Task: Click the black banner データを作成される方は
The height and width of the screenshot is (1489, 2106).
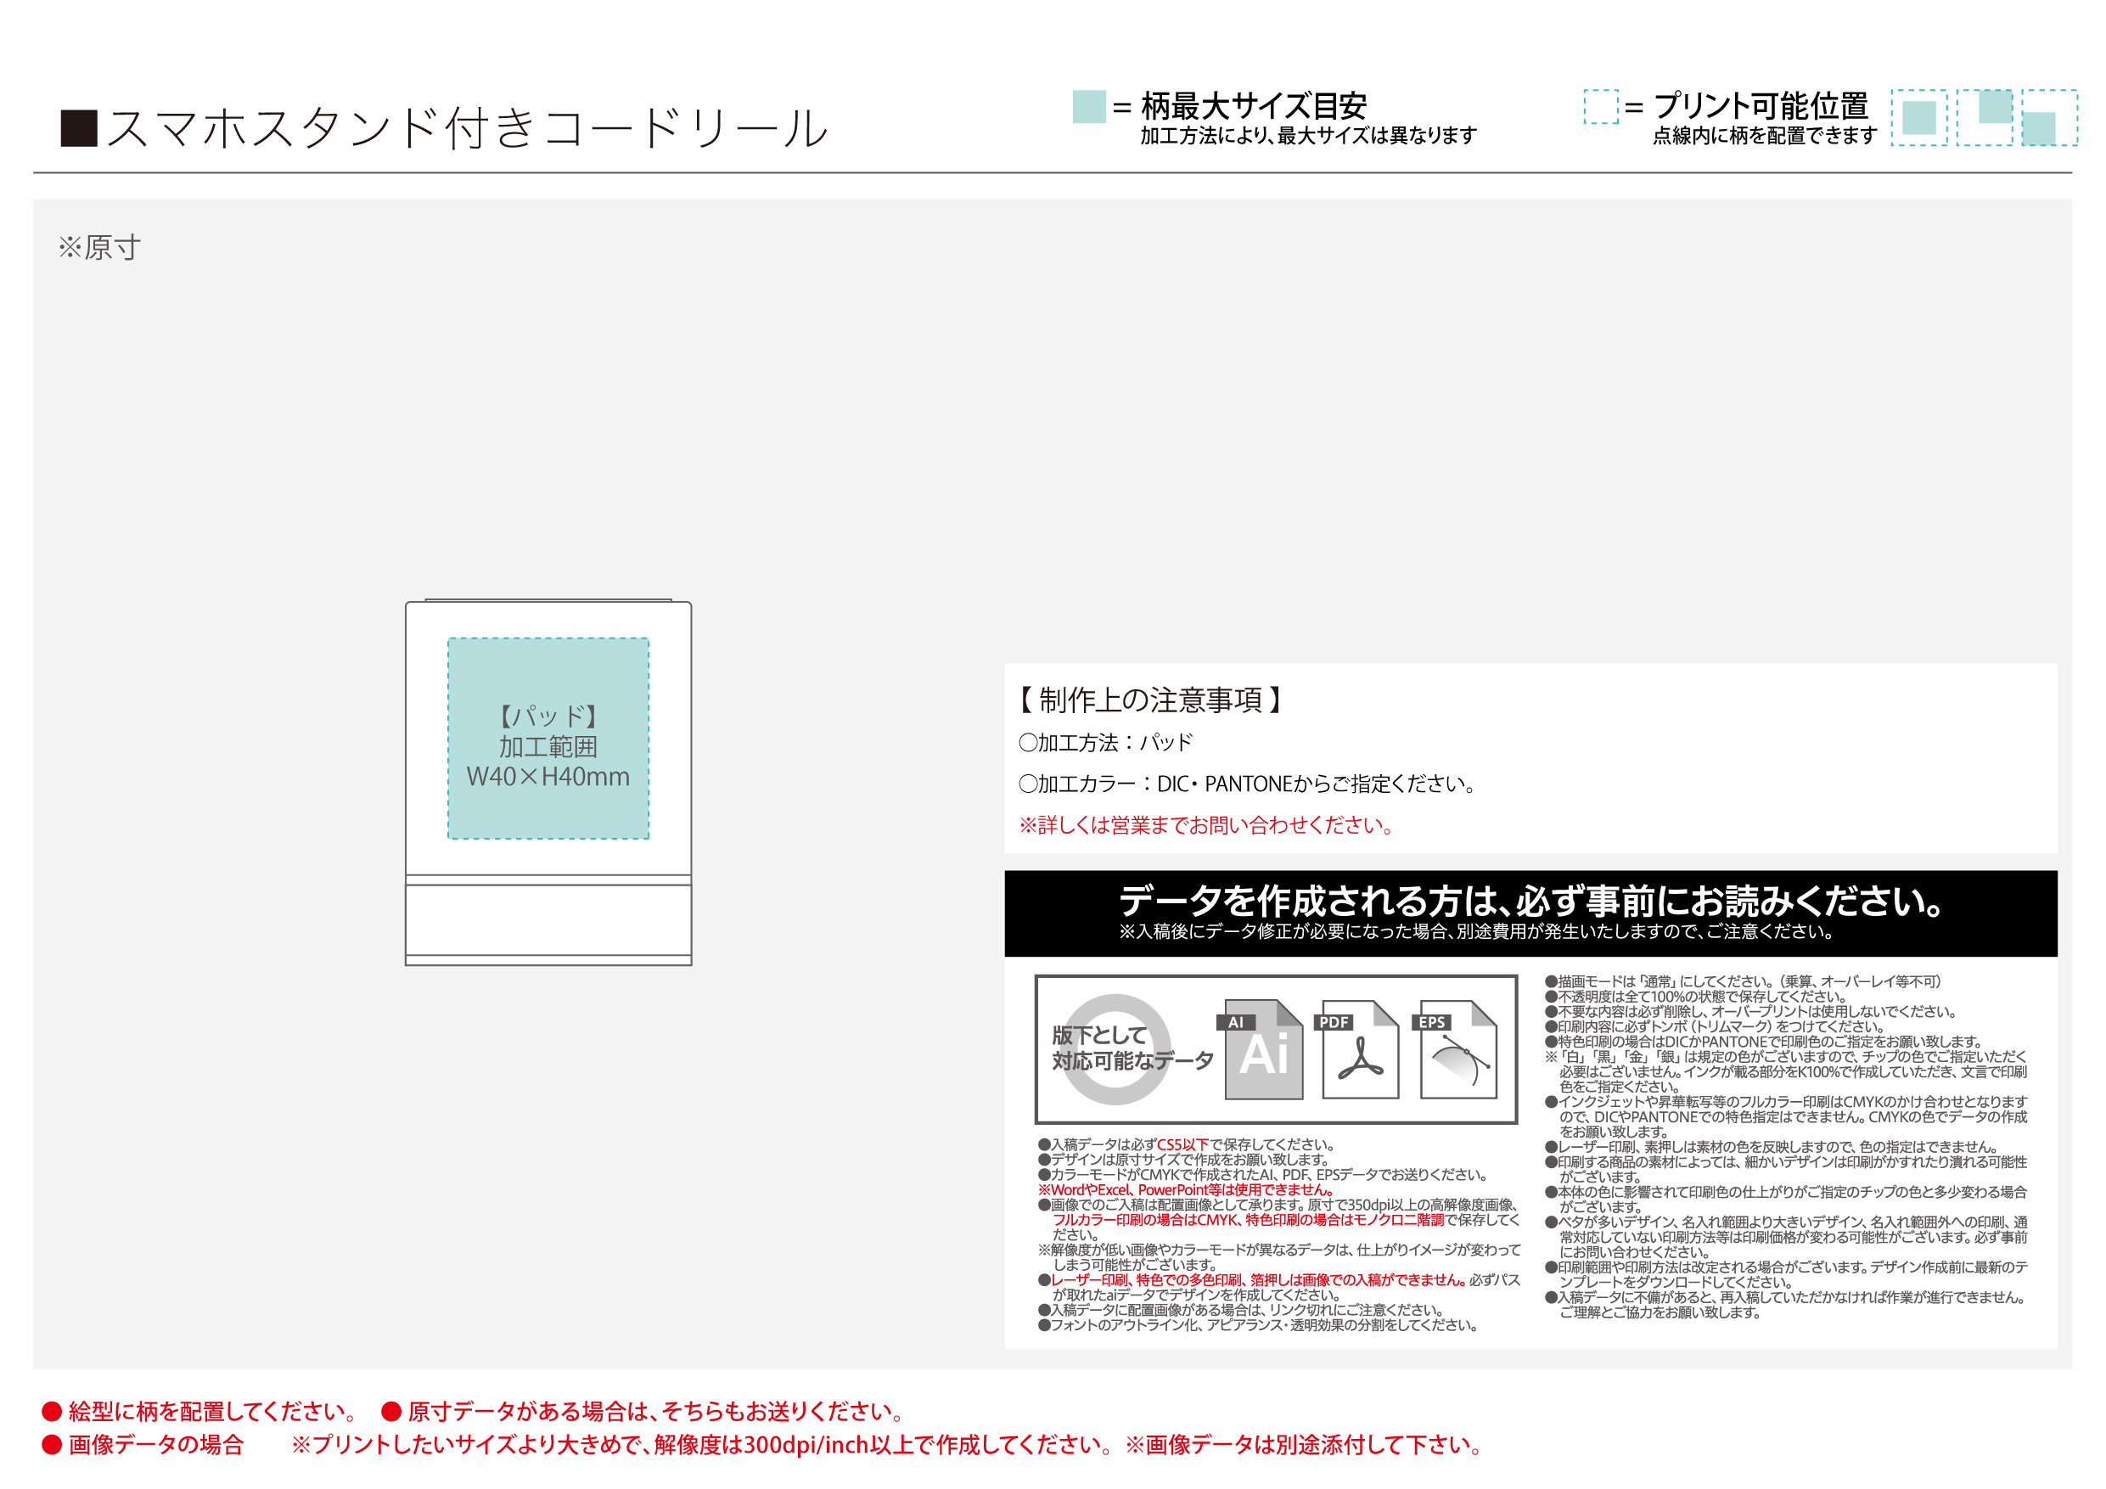Action: click(1530, 913)
